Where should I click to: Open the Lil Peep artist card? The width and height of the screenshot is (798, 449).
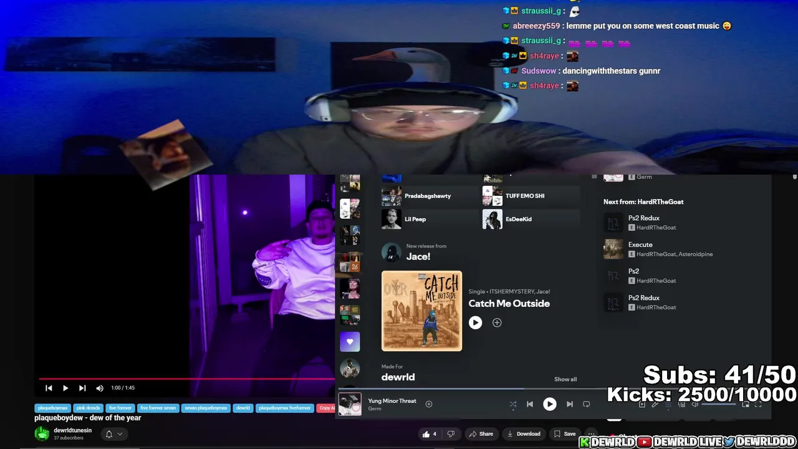[x=430, y=219]
